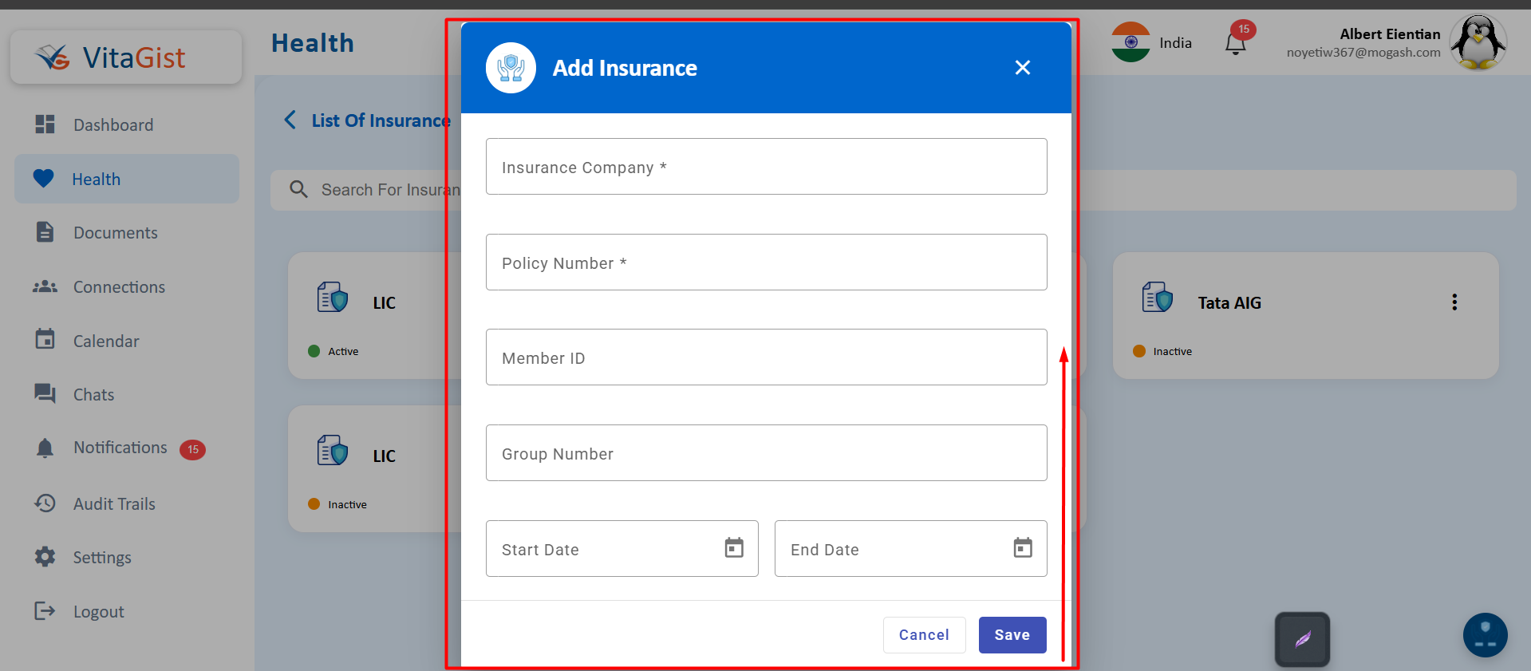Viewport: 1531px width, 671px height.
Task: Click into the Policy Number field
Action: (x=766, y=262)
